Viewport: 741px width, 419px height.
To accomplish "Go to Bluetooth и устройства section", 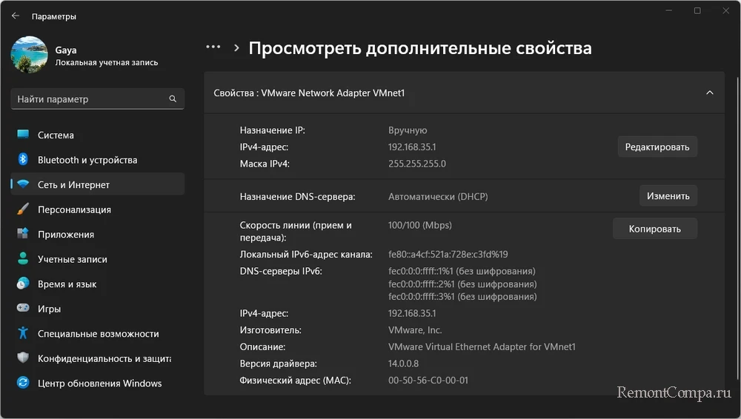I will pyautogui.click(x=97, y=160).
